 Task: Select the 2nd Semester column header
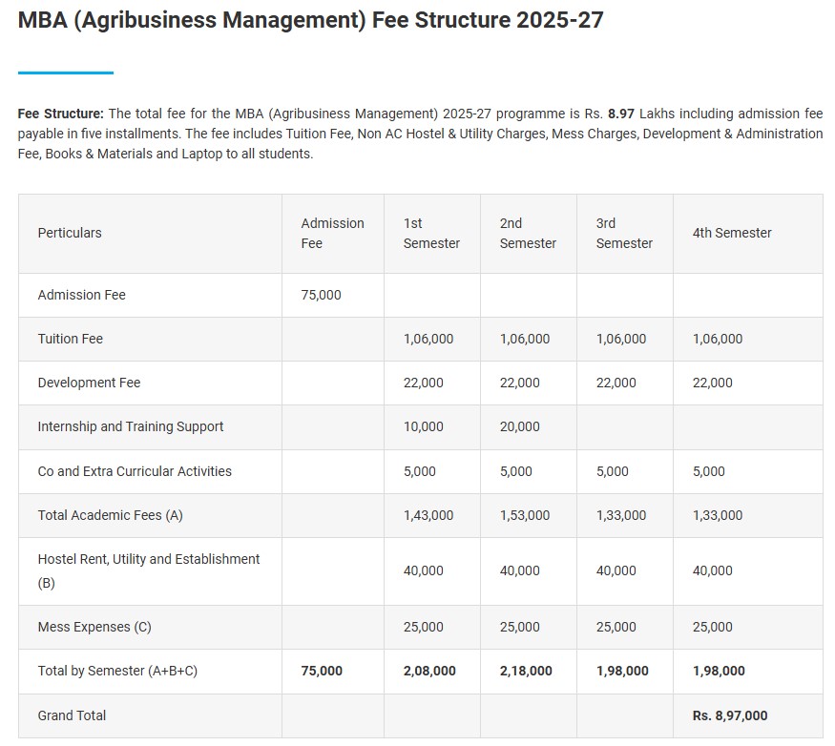(528, 233)
